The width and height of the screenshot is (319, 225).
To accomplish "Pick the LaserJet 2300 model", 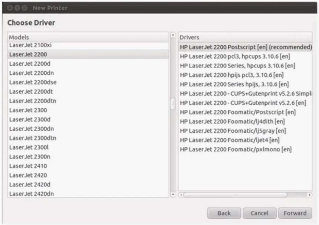I will tap(88, 110).
